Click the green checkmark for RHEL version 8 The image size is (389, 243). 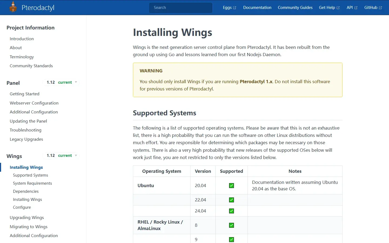click(232, 225)
